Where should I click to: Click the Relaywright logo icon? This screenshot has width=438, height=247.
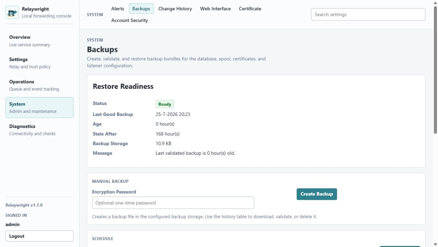click(12, 12)
